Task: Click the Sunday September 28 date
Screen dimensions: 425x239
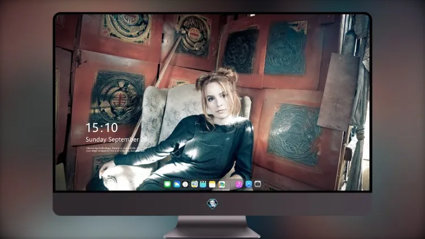Action: pos(117,139)
